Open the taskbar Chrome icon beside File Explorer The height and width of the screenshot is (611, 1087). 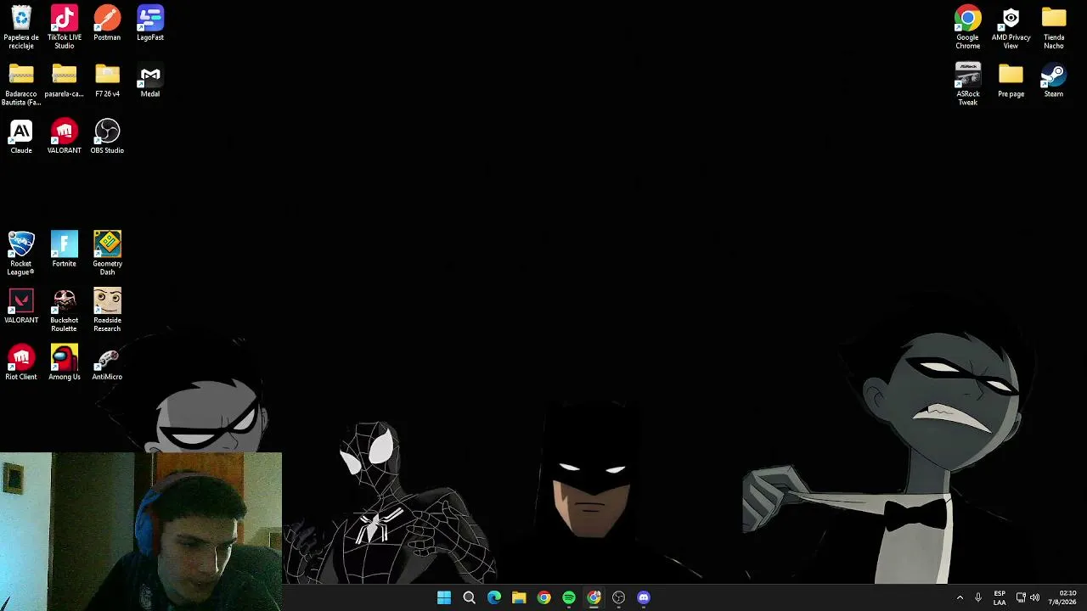tap(543, 598)
